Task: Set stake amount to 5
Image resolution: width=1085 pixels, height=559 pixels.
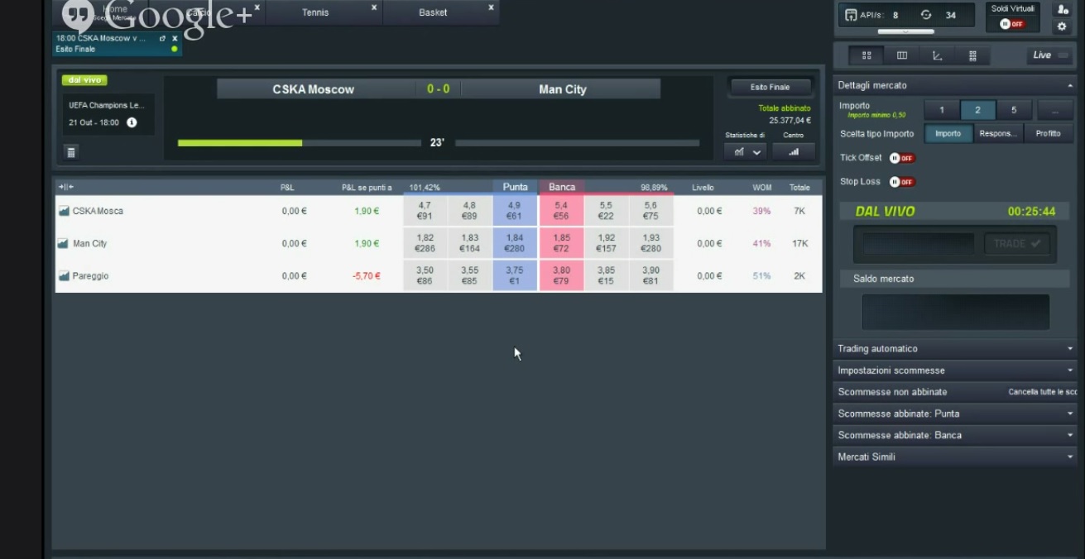Action: coord(1014,110)
